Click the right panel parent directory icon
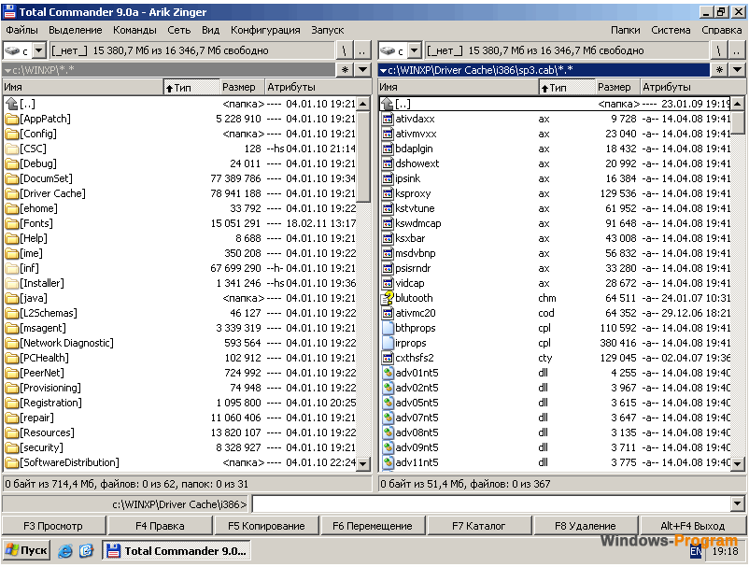749x567 pixels. [x=388, y=104]
